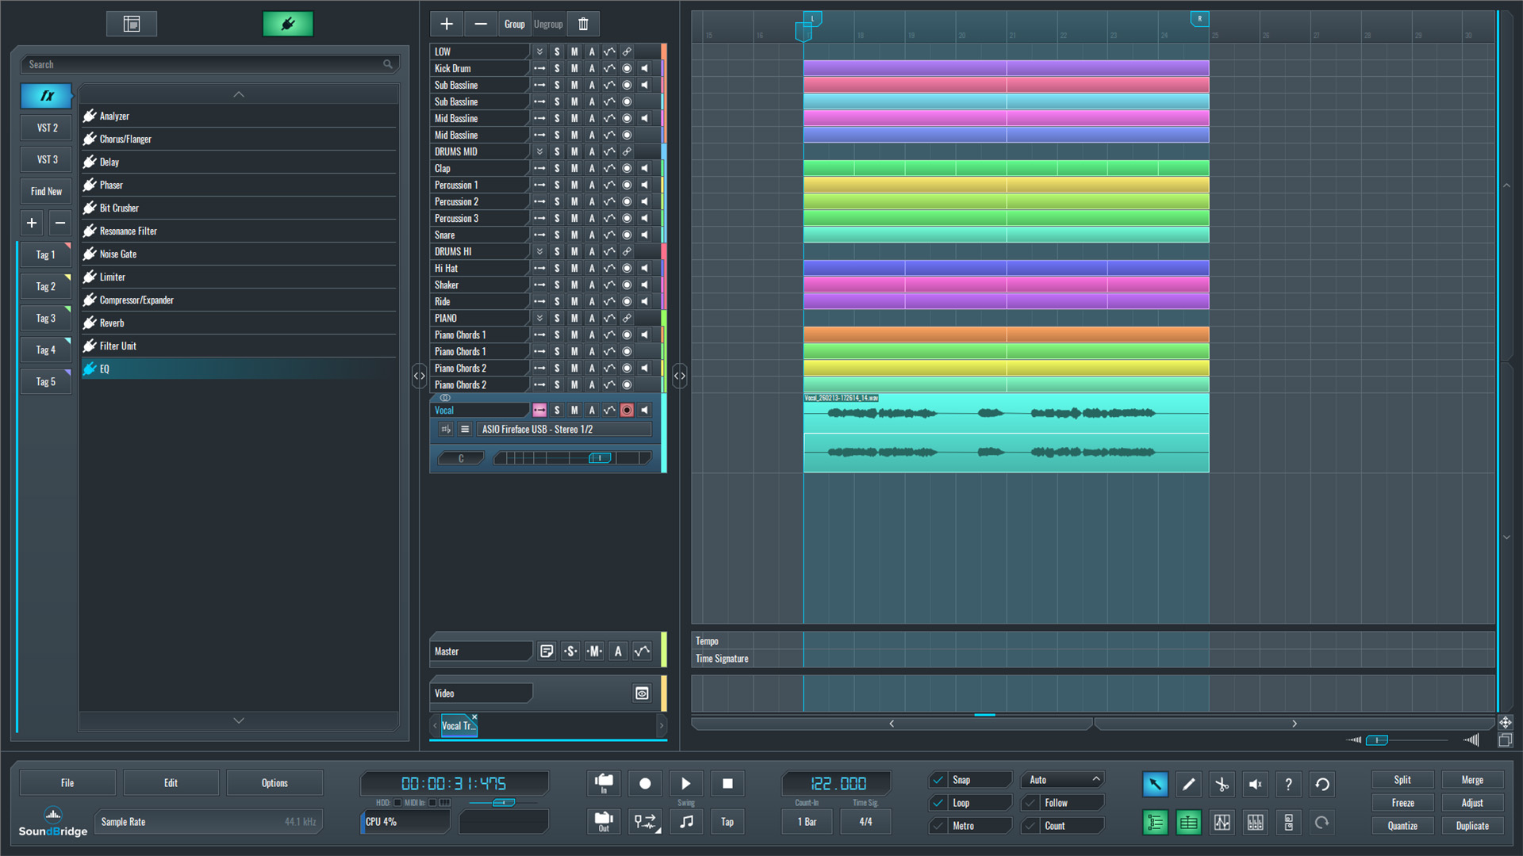This screenshot has height=856, width=1523.
Task: Delete track with the trash icon
Action: pyautogui.click(x=583, y=24)
